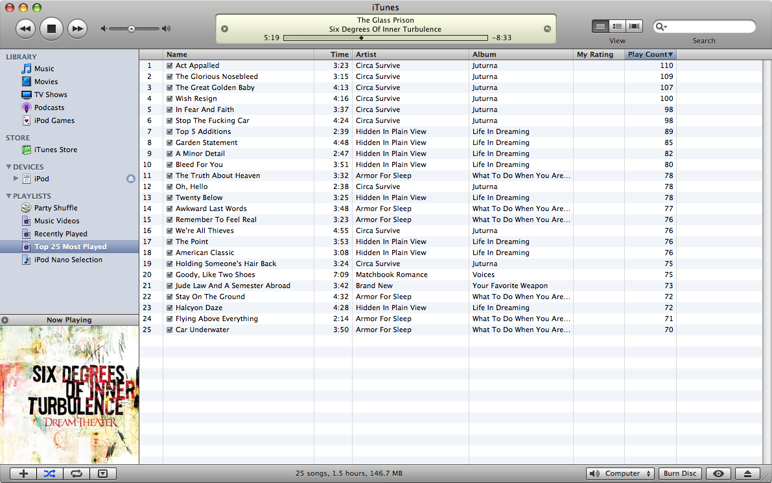Click the max-volume speaker icon
772x483 pixels.
click(167, 28)
